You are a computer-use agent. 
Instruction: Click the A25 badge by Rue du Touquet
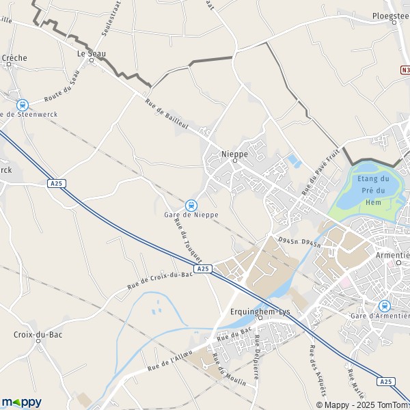203,269
